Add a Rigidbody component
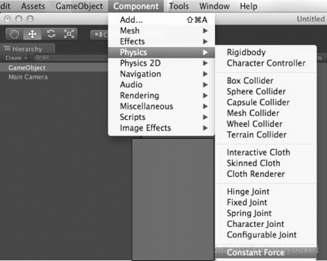 266,52
